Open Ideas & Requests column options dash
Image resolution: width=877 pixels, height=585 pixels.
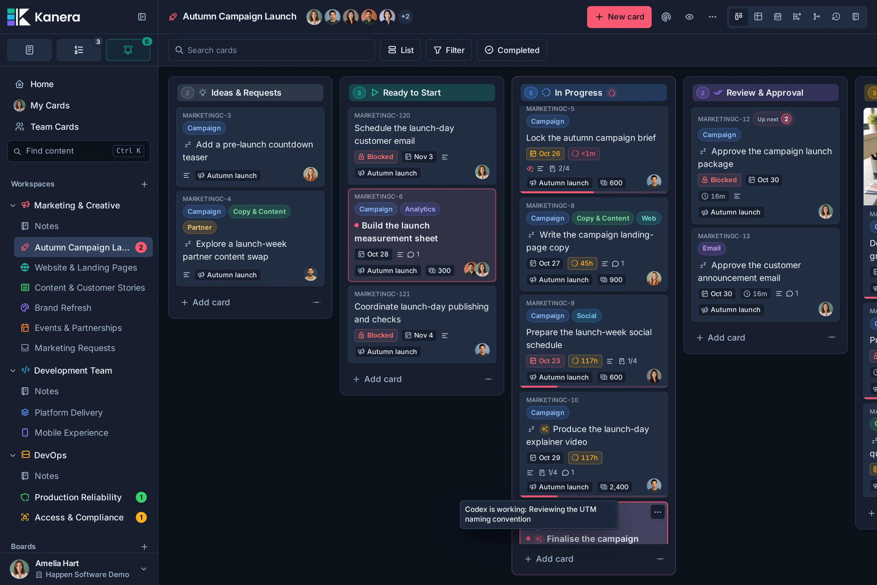click(317, 302)
